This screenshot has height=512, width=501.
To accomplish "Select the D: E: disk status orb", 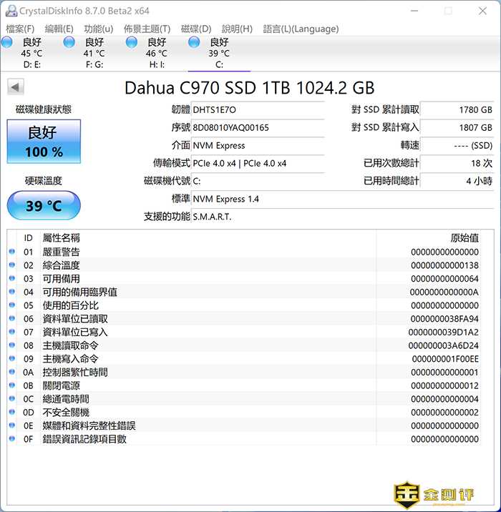I will pos(7,43).
